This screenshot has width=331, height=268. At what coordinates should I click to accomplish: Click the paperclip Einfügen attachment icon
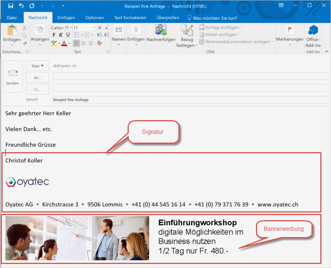click(x=136, y=29)
